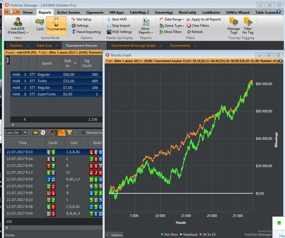This screenshot has width=285, height=238.
Task: Open the NoteCaddy tab
Action: (x=187, y=12)
